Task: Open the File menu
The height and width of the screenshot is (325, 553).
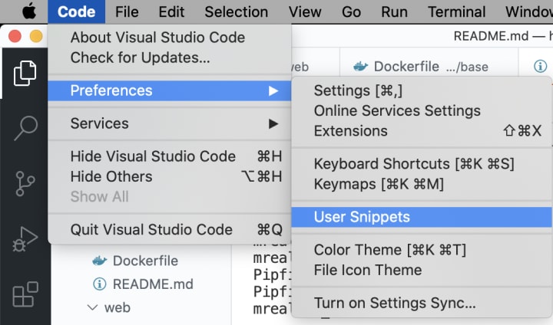Action: tap(127, 11)
